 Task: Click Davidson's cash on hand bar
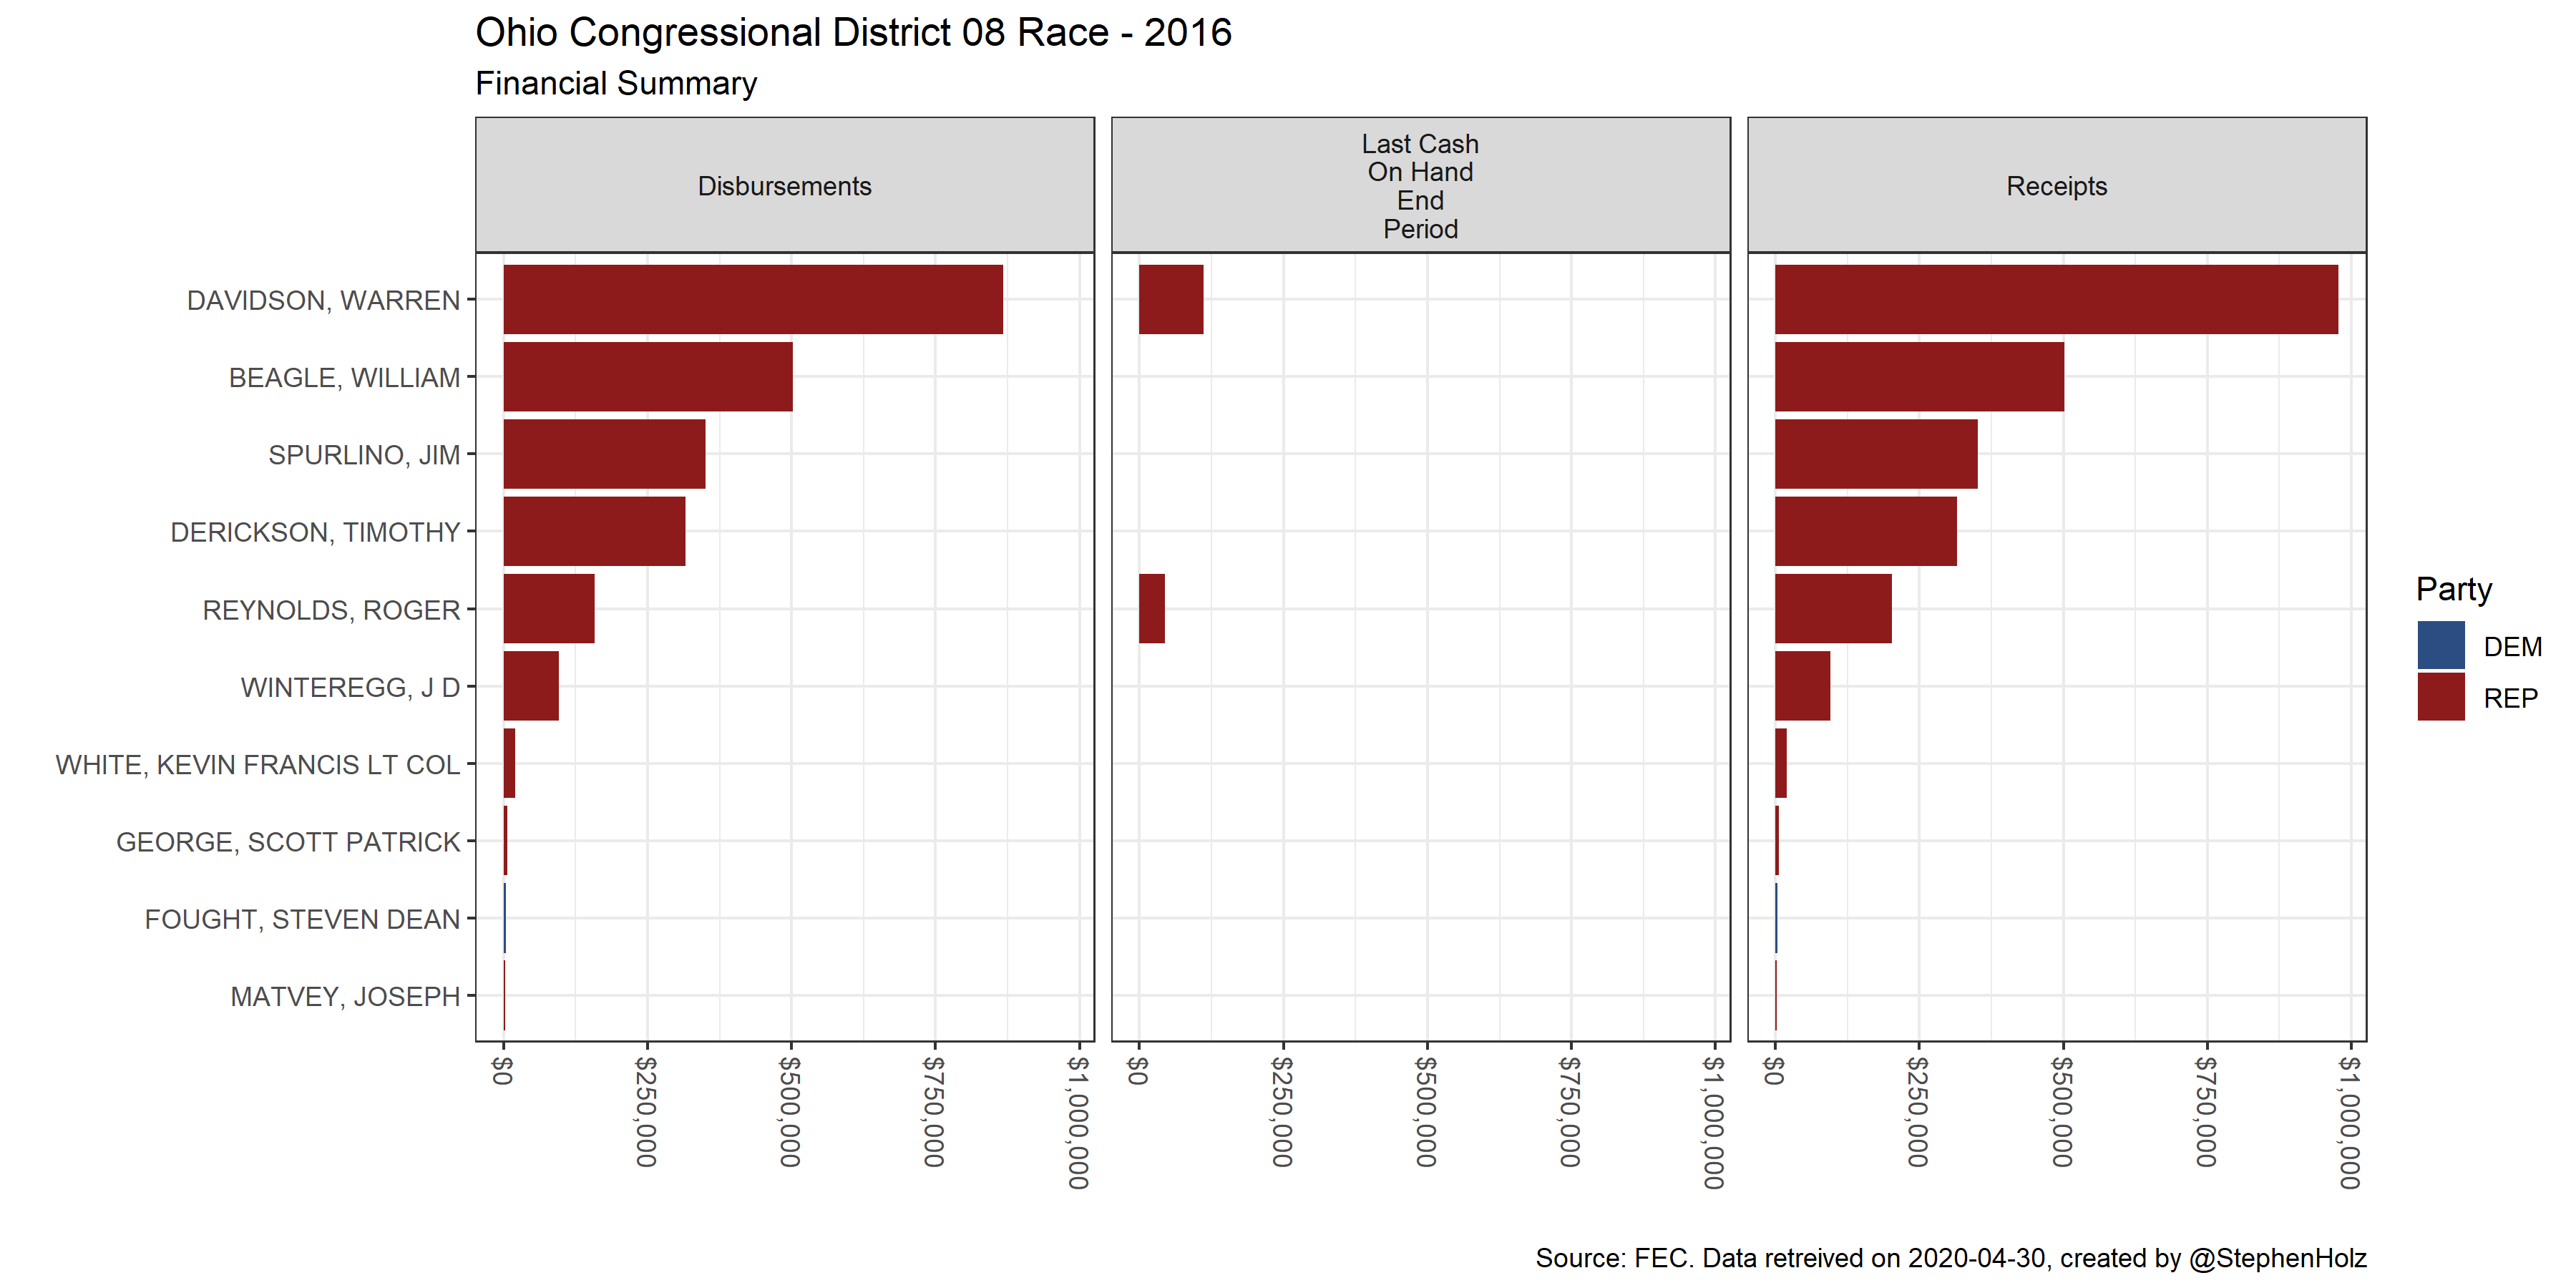(x=1170, y=299)
